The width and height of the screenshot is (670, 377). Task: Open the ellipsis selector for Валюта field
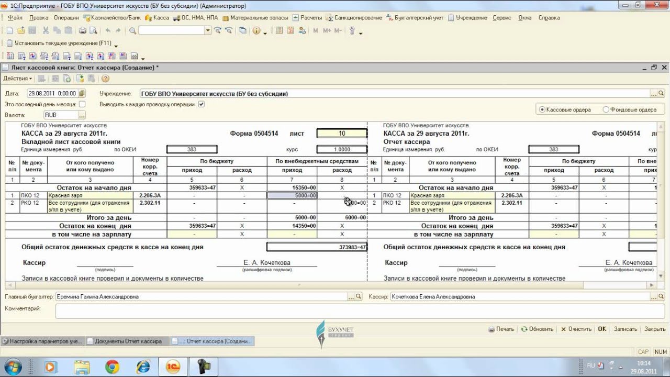pos(82,115)
